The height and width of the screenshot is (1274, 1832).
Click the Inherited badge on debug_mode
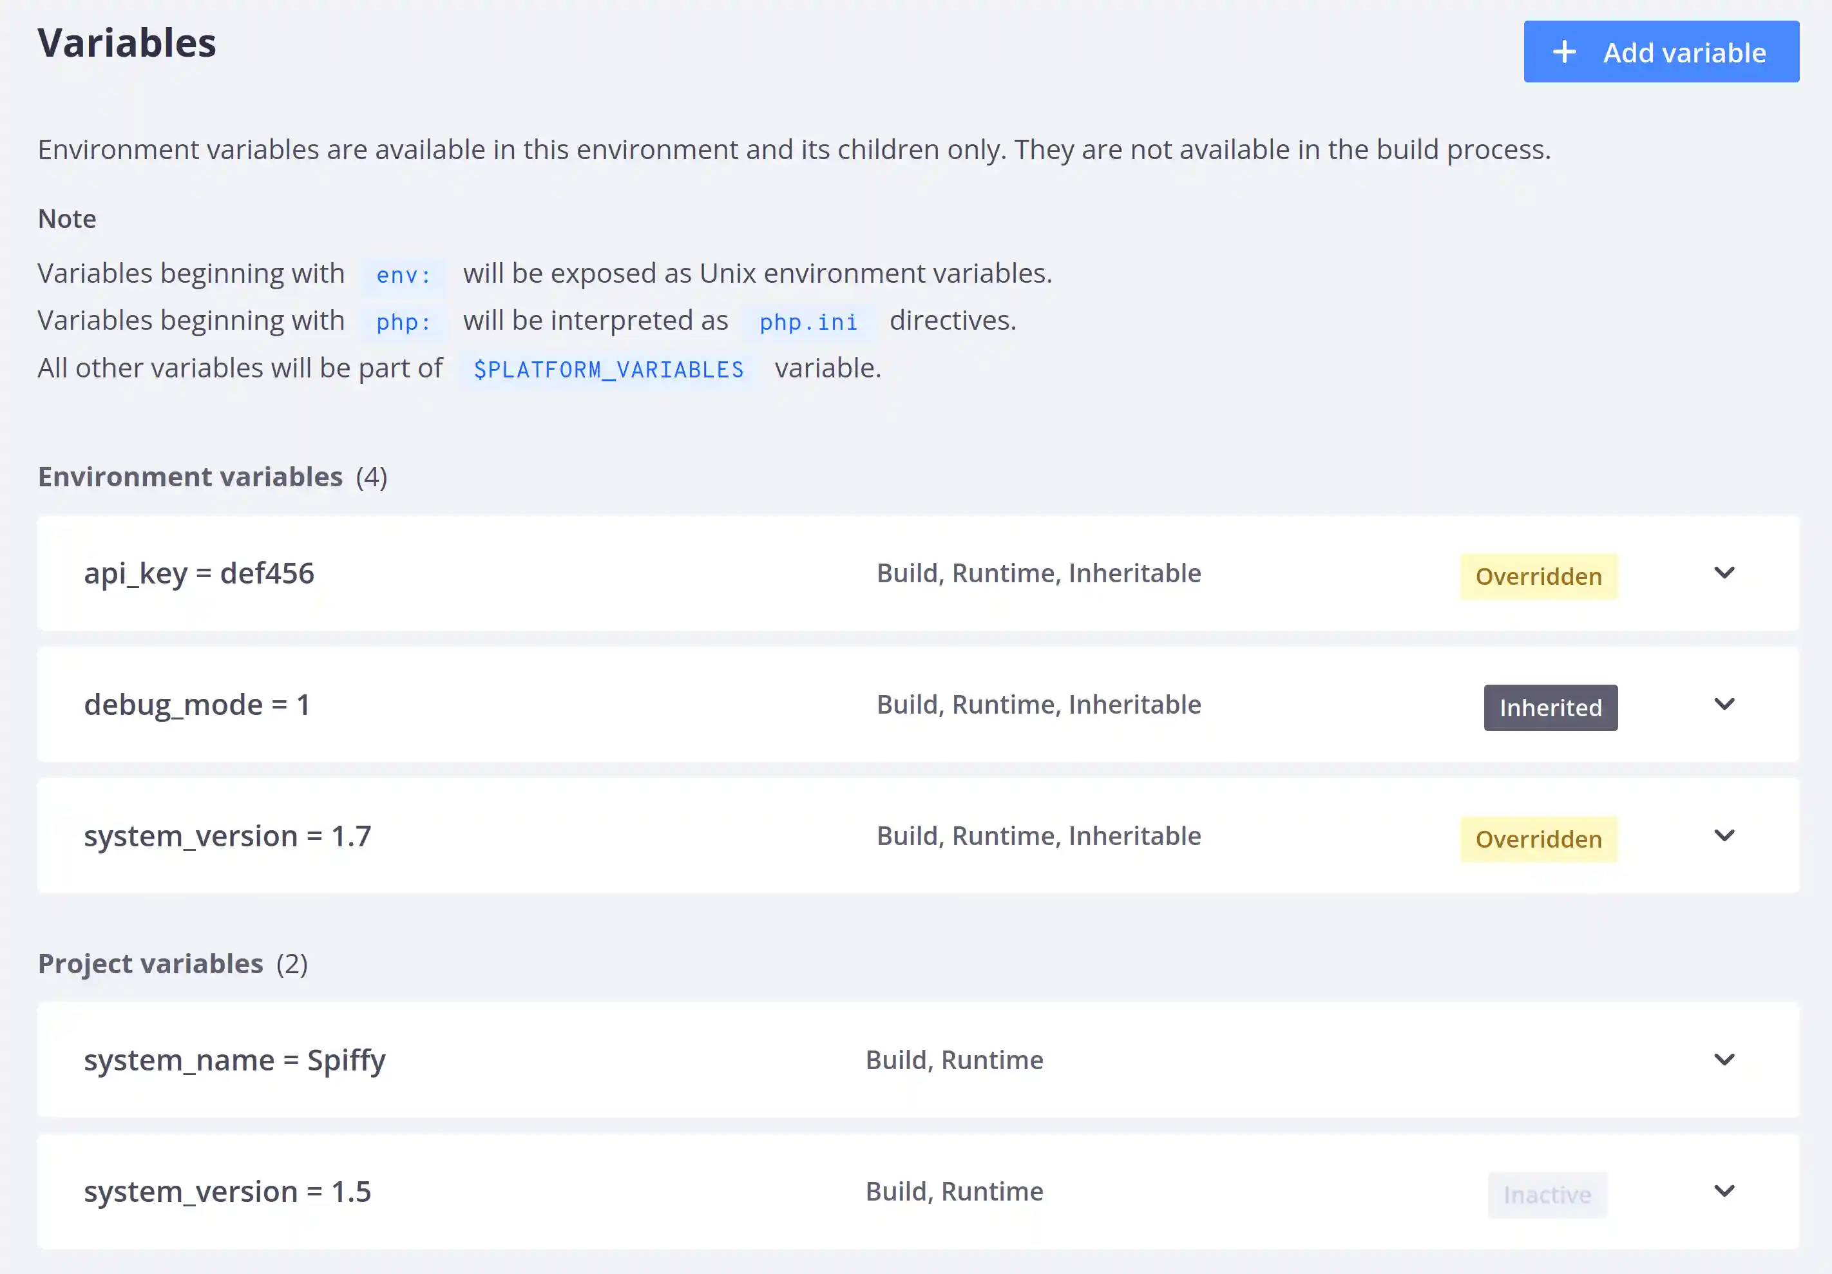pos(1550,707)
